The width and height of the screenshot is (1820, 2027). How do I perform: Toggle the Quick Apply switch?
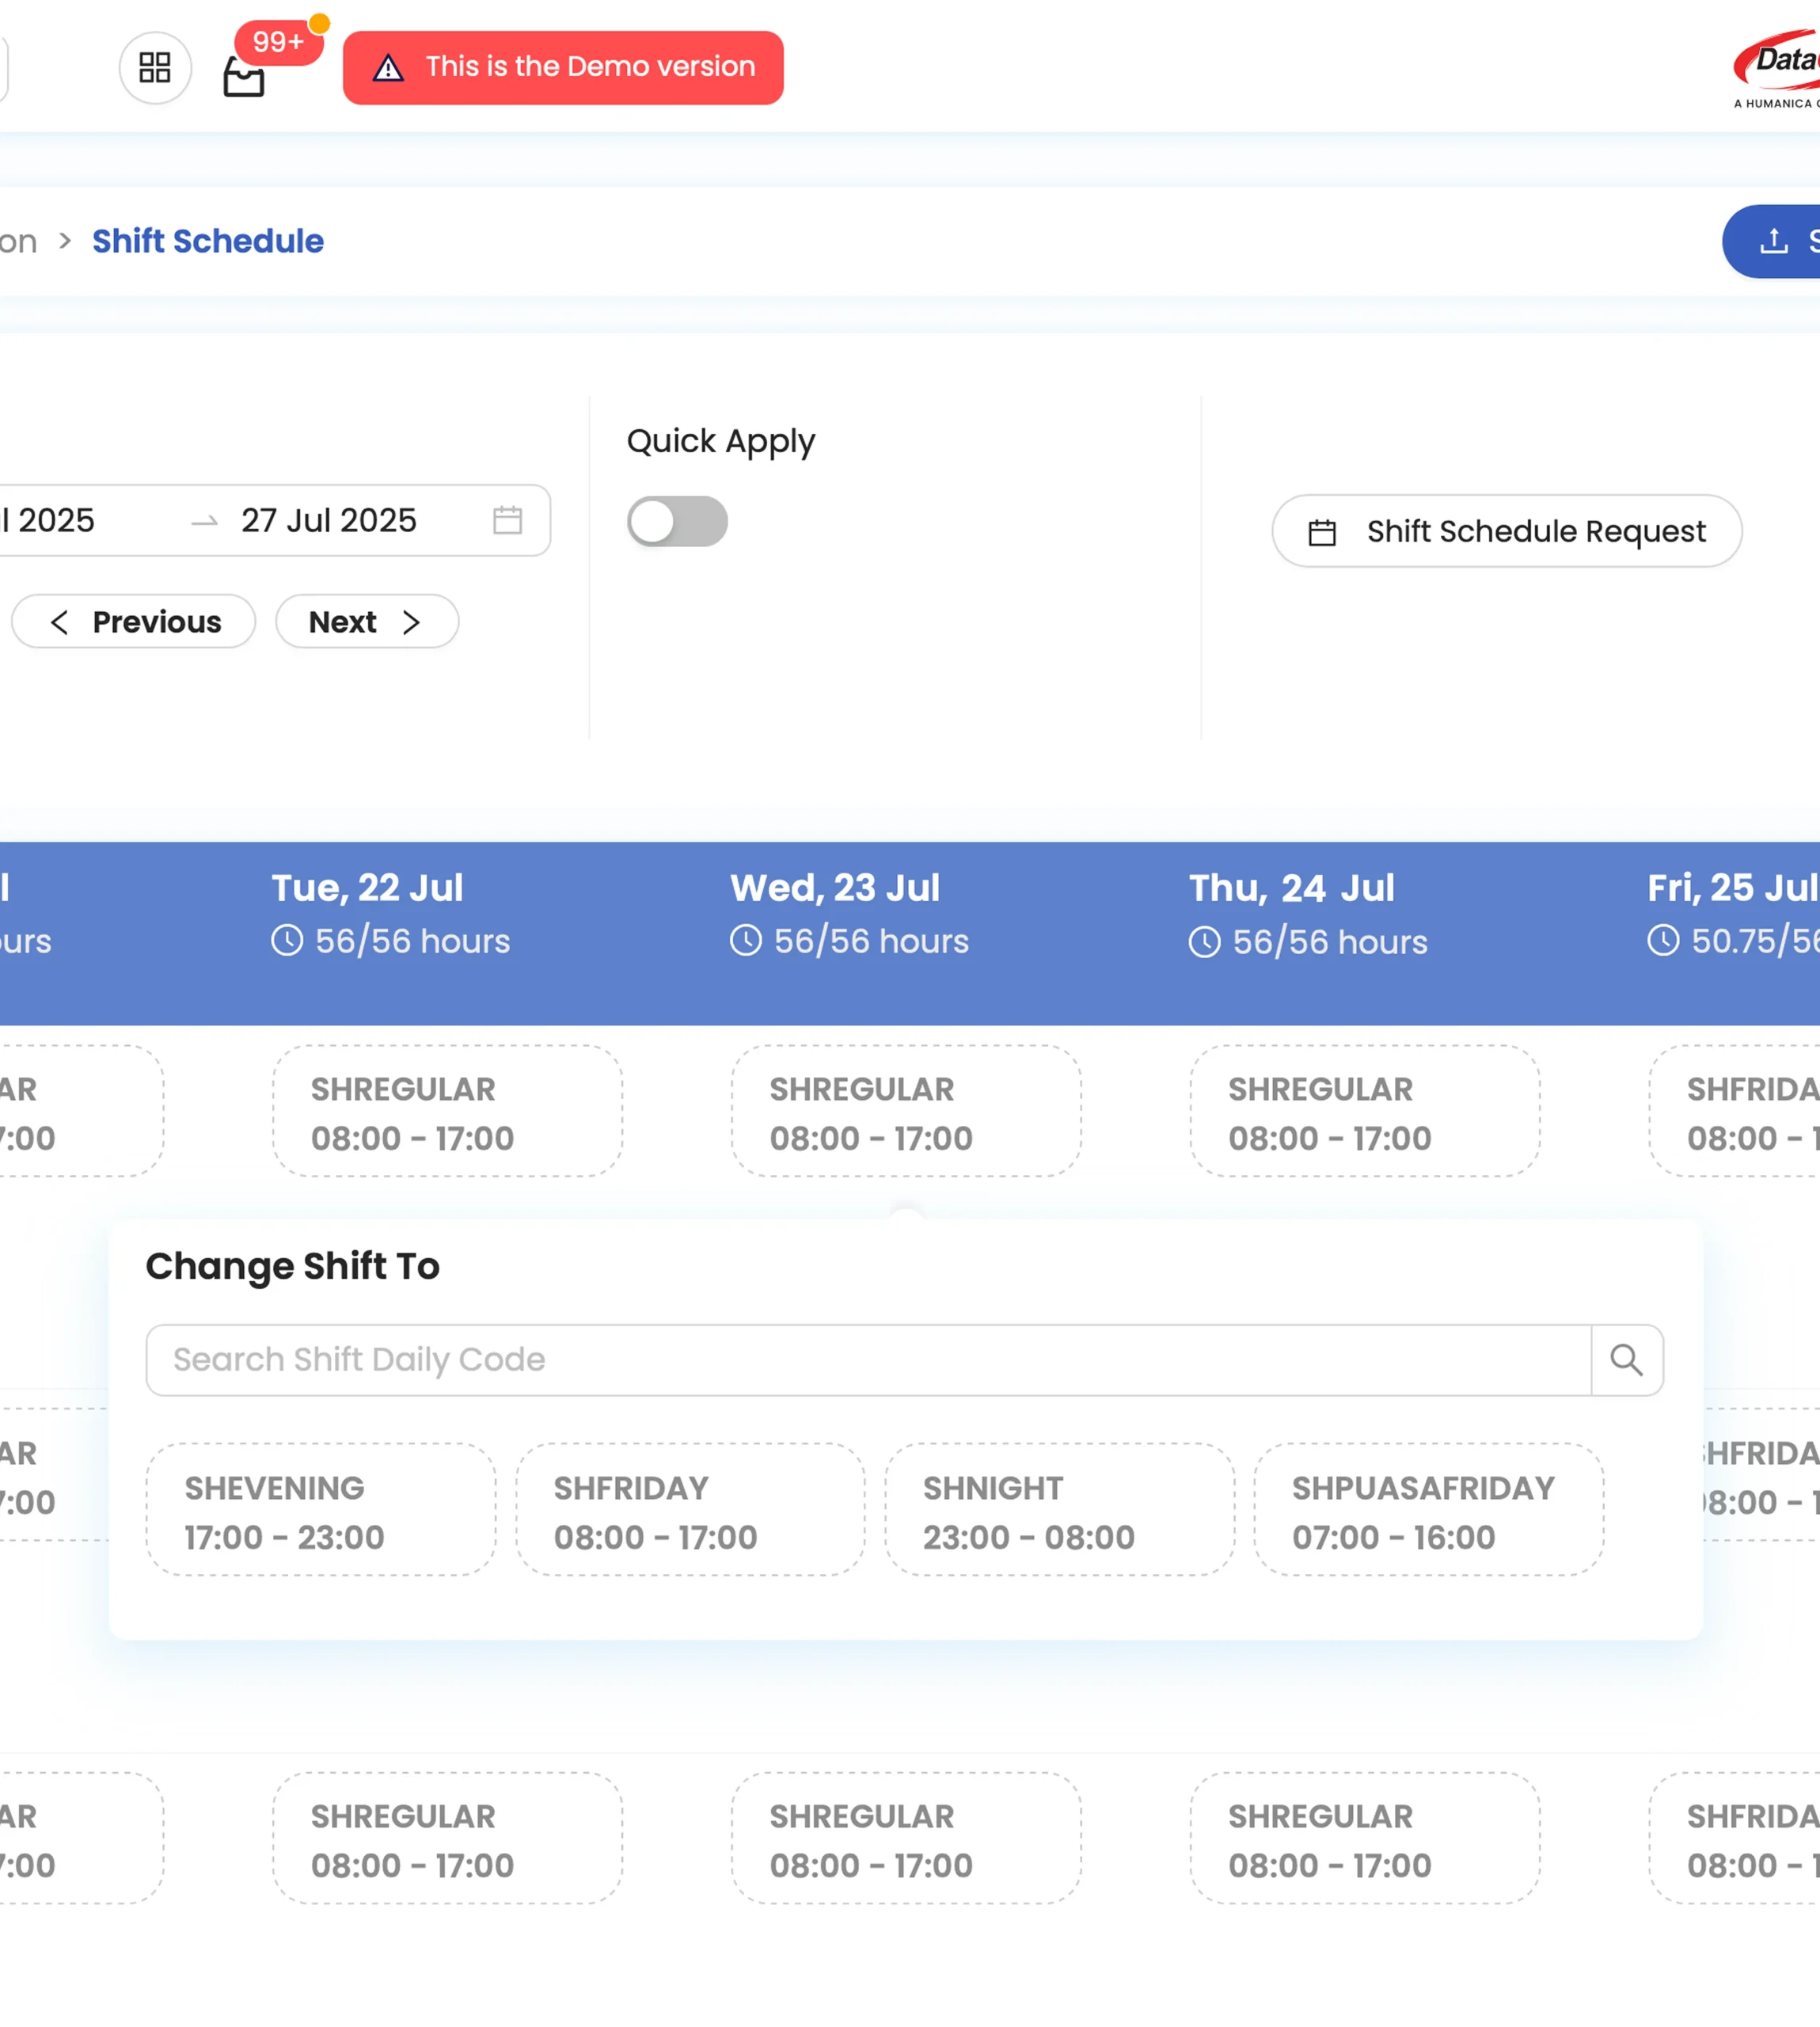pyautogui.click(x=677, y=521)
